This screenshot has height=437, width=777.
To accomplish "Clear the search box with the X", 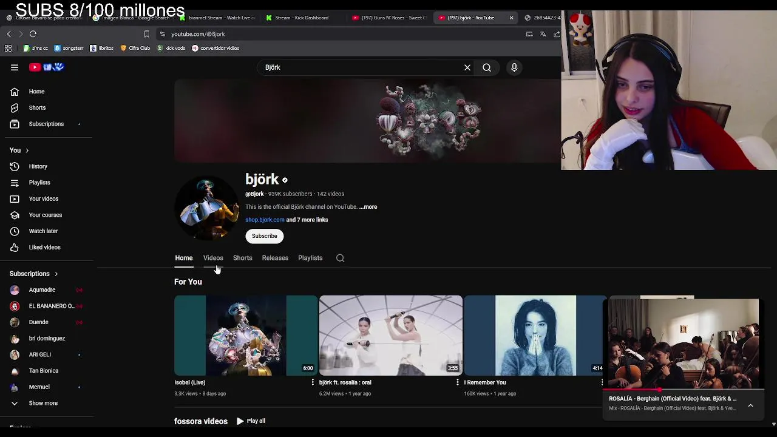I will (467, 67).
